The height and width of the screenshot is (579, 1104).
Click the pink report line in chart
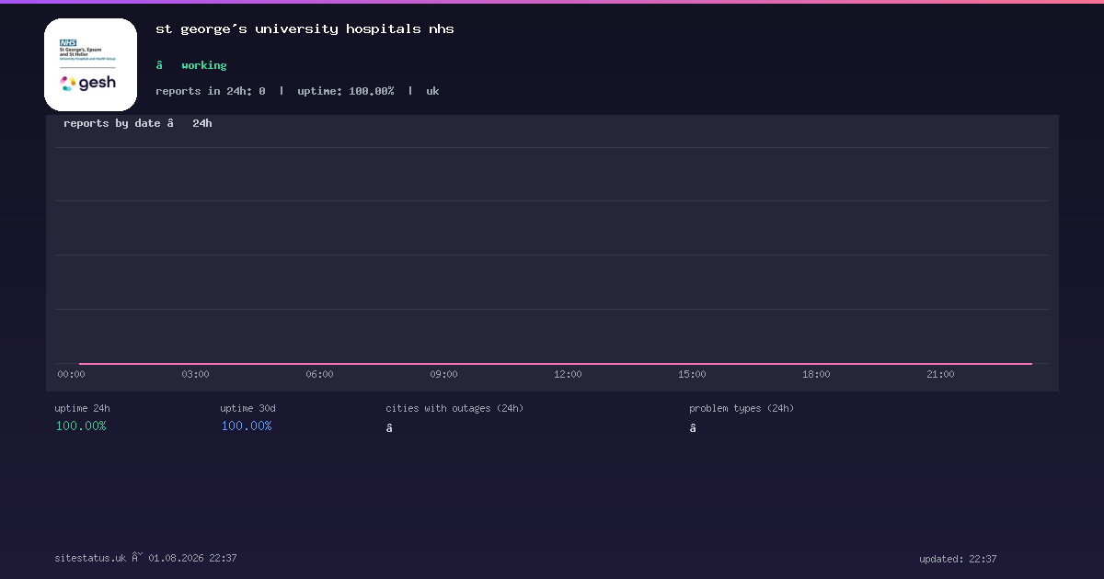556,364
